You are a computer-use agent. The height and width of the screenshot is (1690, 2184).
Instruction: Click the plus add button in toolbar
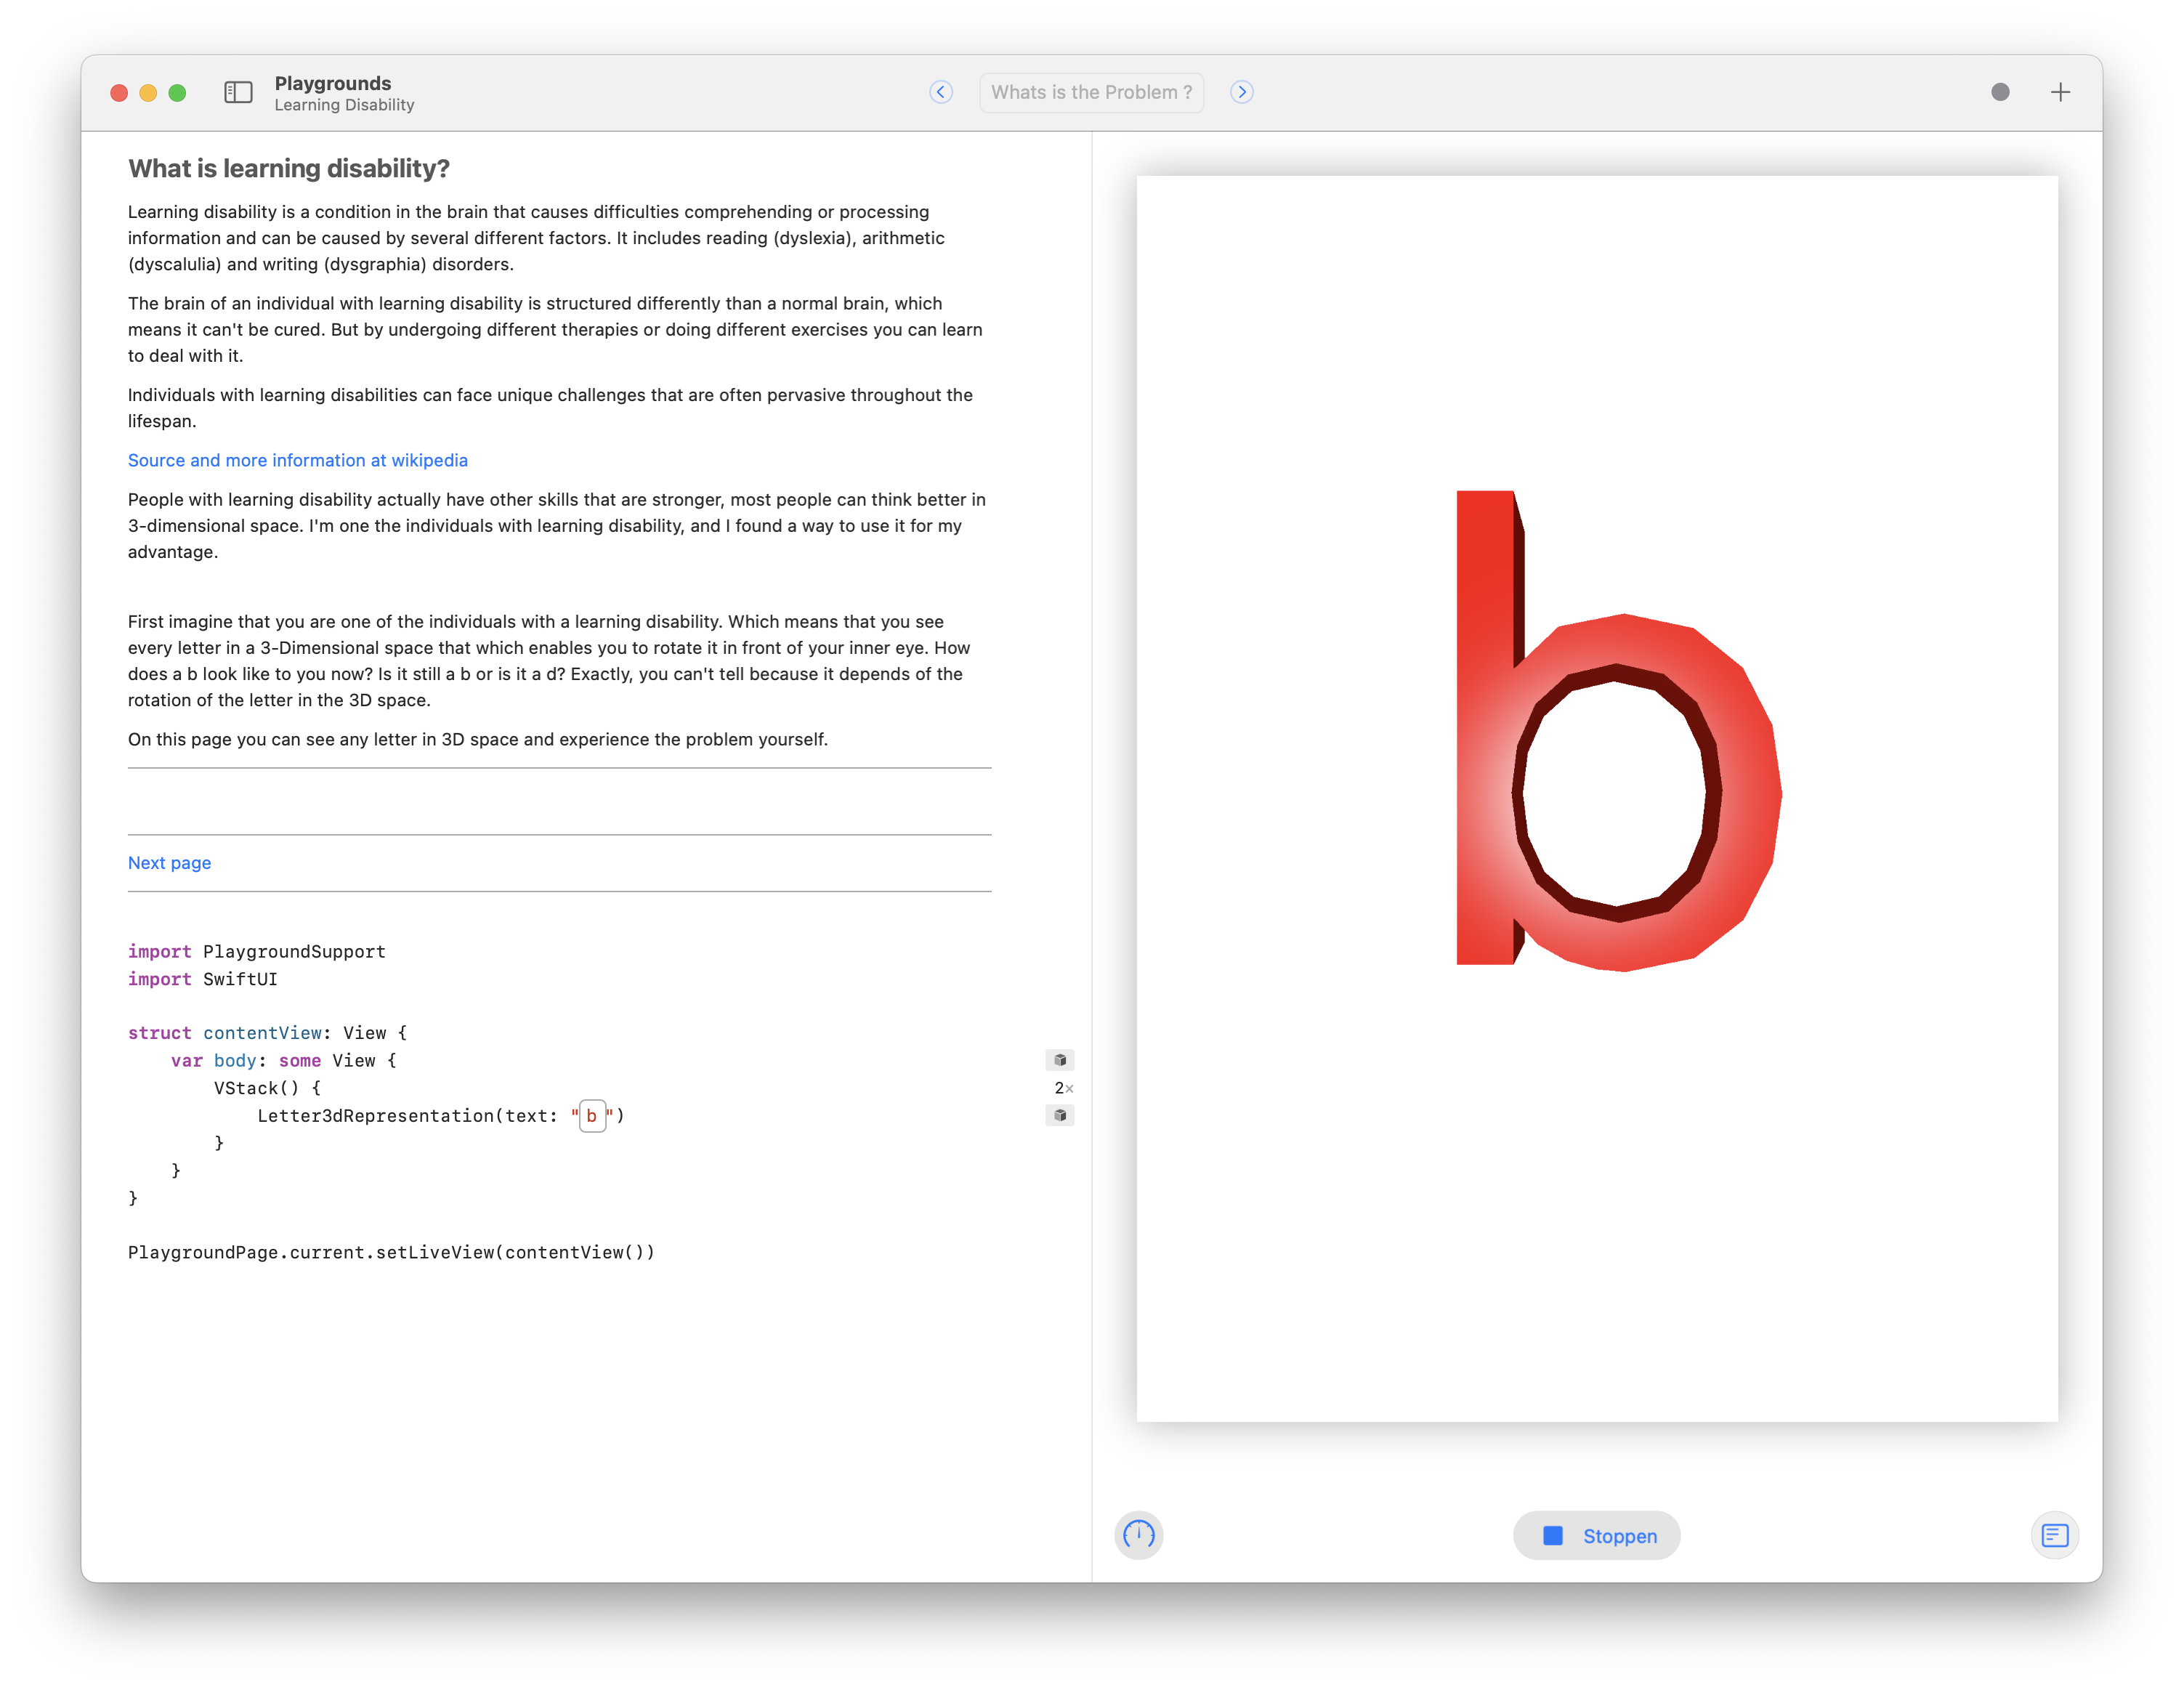(2060, 93)
